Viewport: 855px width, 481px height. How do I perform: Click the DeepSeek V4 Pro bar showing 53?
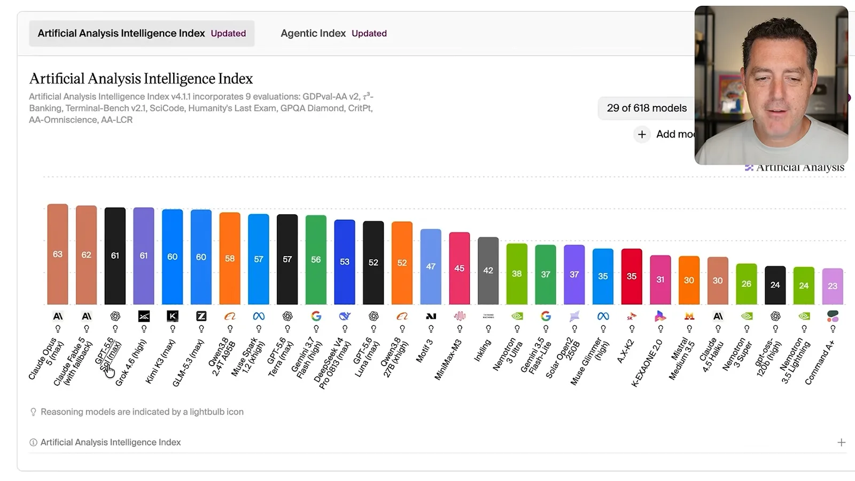(x=345, y=262)
